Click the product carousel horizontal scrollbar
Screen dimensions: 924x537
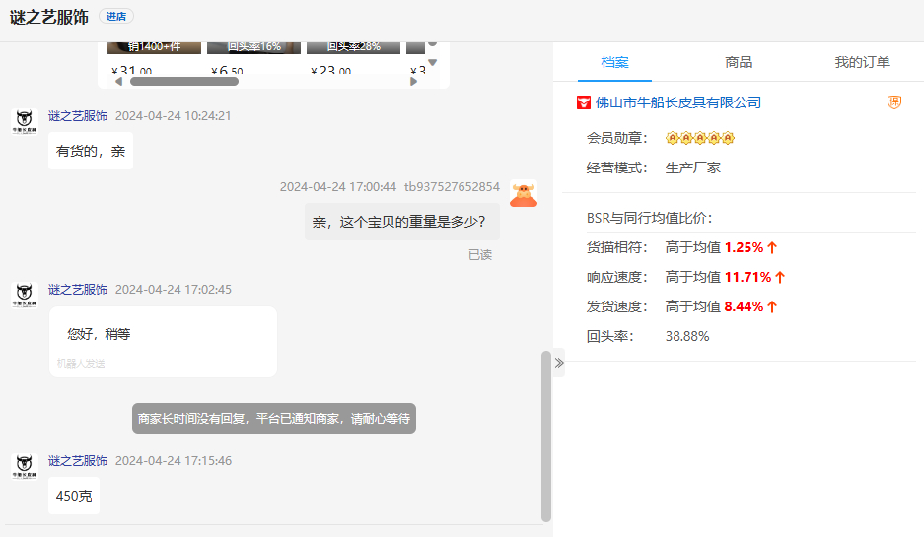coord(184,81)
